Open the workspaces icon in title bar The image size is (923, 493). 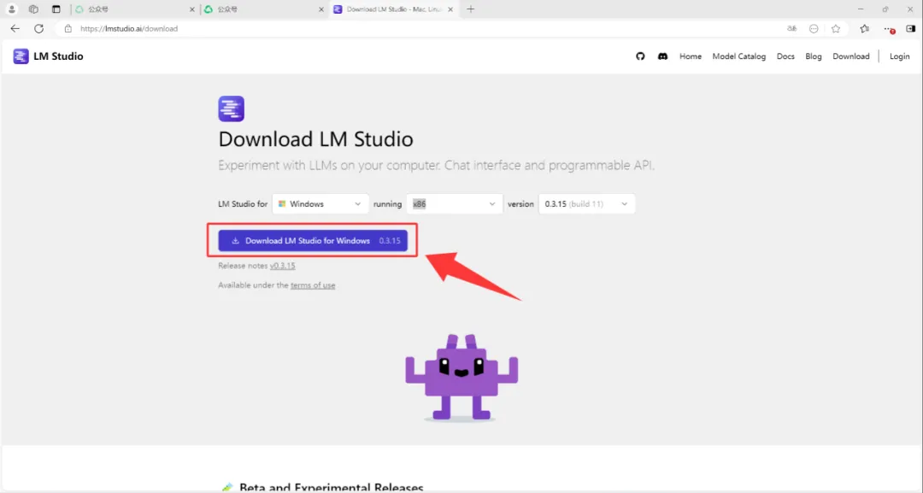coord(33,9)
